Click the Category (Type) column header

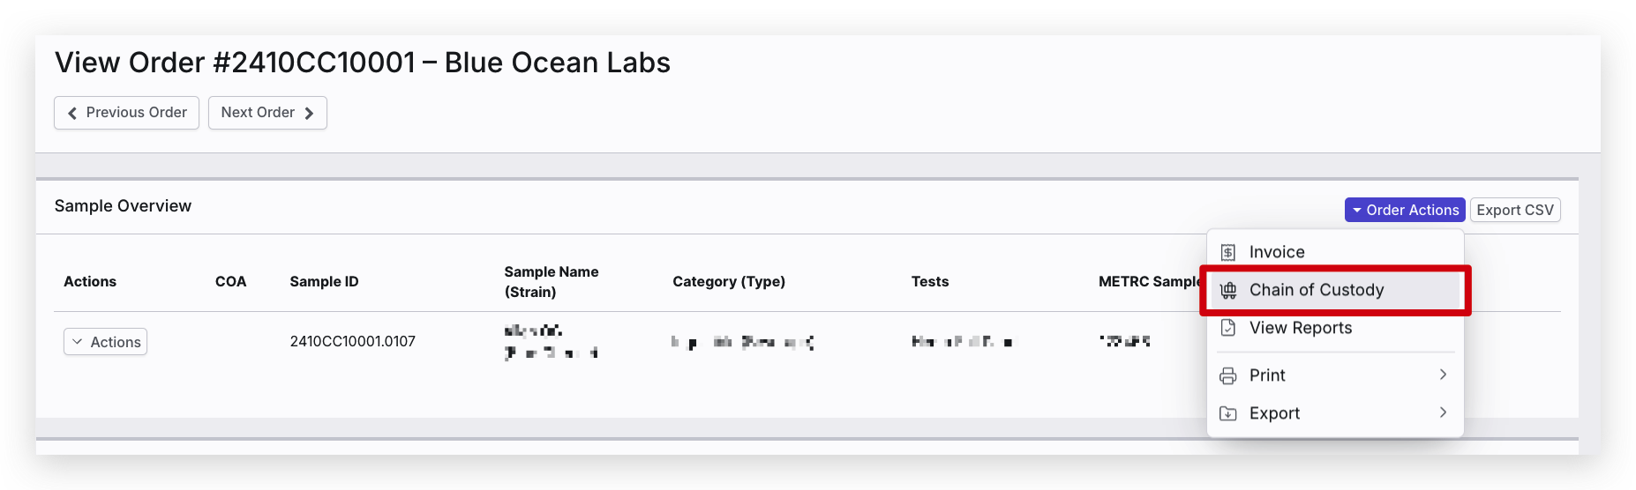point(728,281)
